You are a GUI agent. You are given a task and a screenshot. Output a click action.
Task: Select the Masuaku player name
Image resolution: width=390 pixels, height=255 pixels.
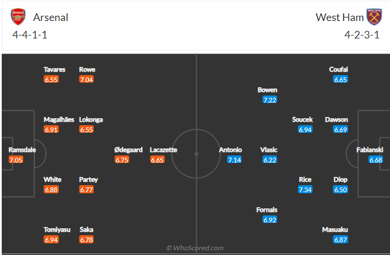point(335,229)
